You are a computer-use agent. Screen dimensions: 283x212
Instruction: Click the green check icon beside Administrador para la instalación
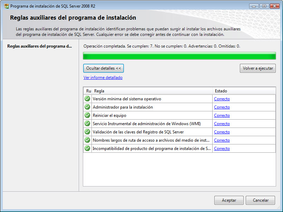87,107
